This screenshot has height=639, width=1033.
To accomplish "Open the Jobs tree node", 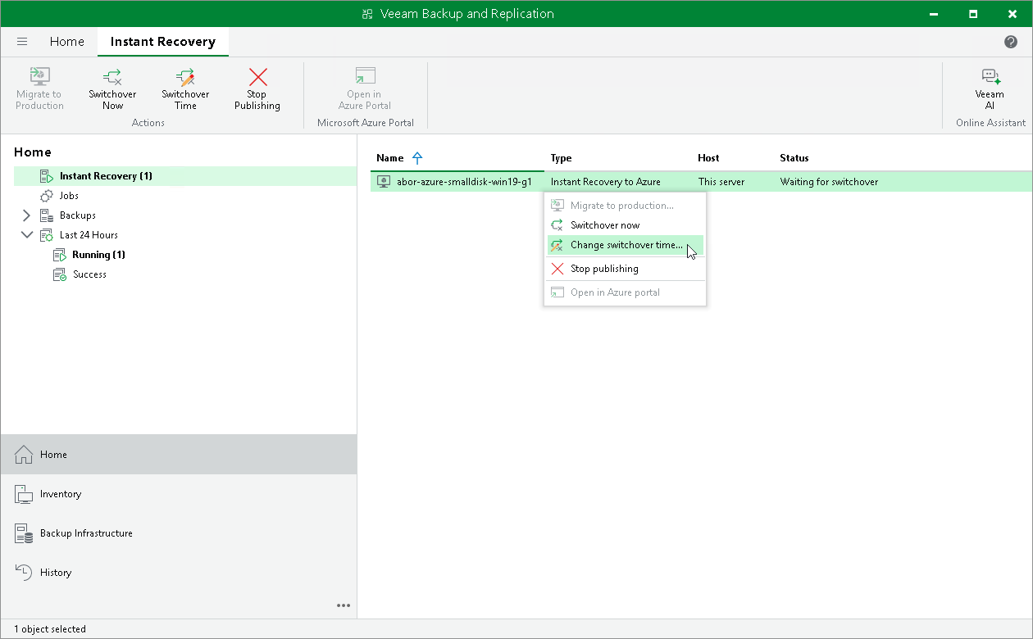I will 69,196.
